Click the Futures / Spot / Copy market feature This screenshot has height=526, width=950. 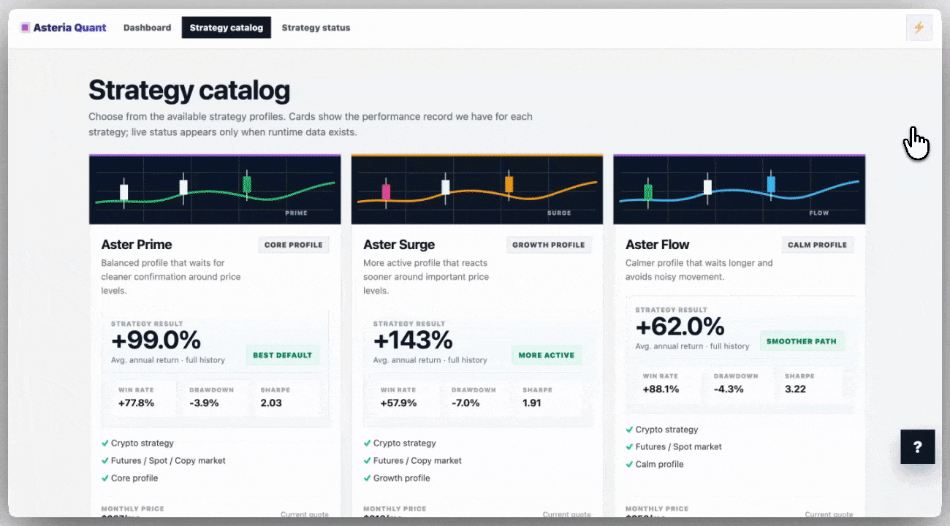(x=168, y=461)
